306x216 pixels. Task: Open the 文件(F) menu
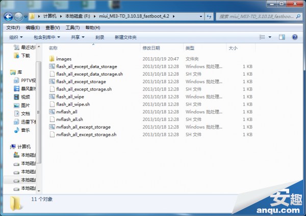point(13,28)
